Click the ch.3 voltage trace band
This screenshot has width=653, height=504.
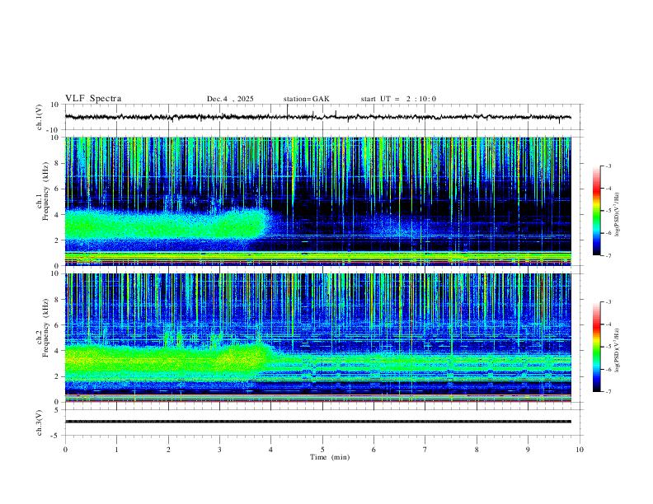tap(318, 422)
